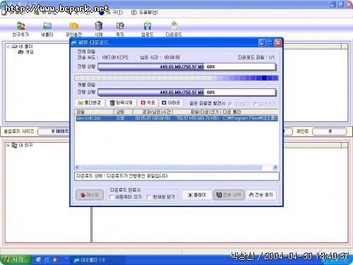Open the Windows 시작 start button

click(16, 260)
